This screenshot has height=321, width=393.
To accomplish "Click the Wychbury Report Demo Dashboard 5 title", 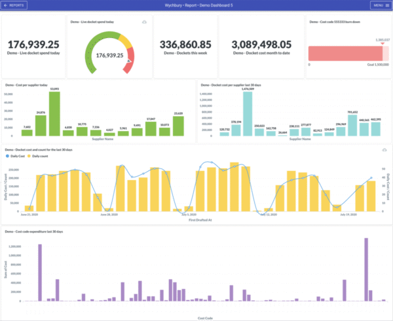I will (196, 5).
